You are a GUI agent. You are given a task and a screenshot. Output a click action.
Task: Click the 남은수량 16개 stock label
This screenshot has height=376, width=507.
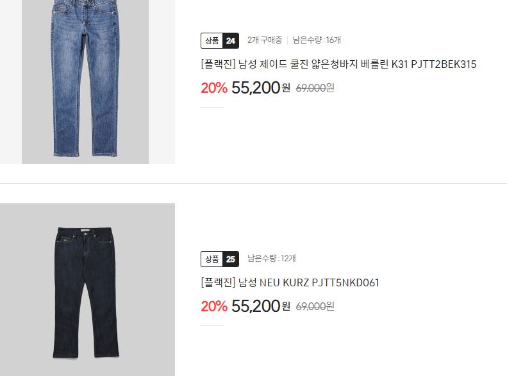(317, 40)
